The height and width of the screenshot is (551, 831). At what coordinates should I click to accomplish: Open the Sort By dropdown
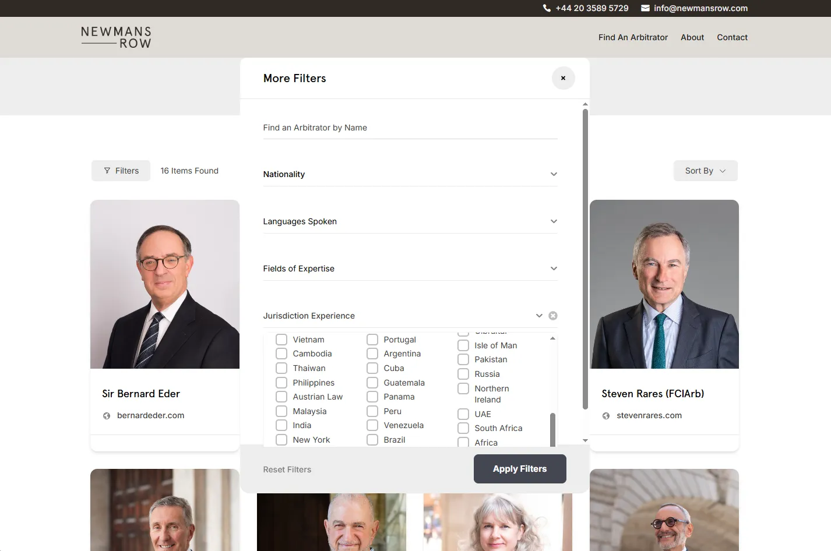click(706, 171)
